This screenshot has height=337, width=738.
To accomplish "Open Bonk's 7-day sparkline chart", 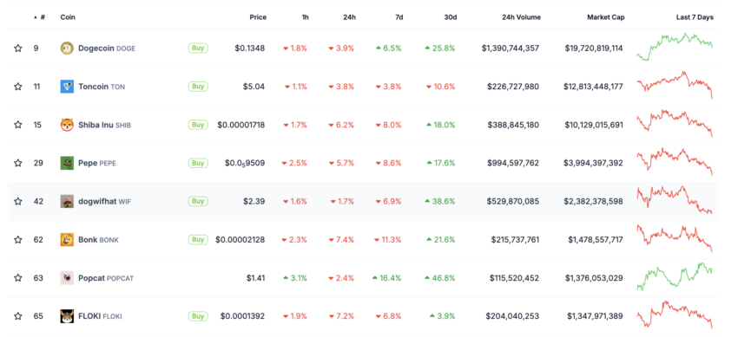I will 675,238.
